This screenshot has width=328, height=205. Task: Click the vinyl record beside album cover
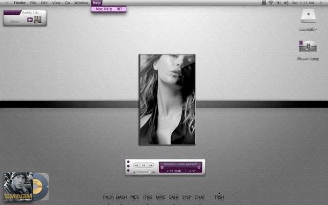tap(41, 187)
